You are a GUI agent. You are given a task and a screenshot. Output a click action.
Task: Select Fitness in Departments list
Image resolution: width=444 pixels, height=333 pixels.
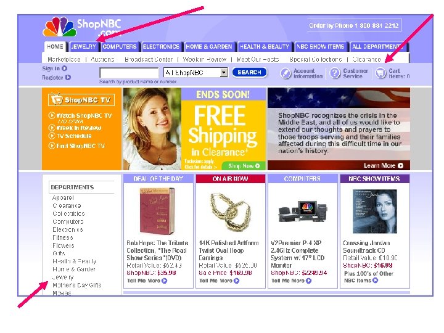tap(62, 237)
